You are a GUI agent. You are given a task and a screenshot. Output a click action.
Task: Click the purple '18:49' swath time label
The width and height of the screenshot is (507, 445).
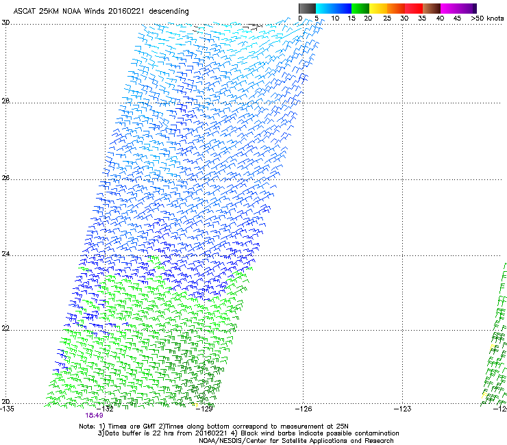[x=94, y=416]
